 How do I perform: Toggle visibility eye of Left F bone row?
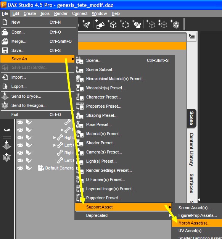20,160
